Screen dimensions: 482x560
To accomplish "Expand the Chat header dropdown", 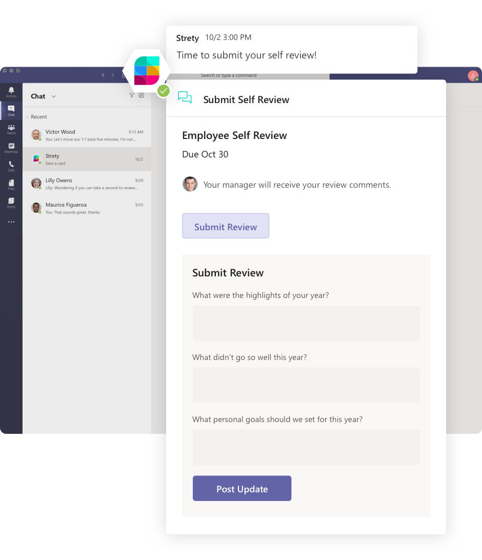I will 53,96.
